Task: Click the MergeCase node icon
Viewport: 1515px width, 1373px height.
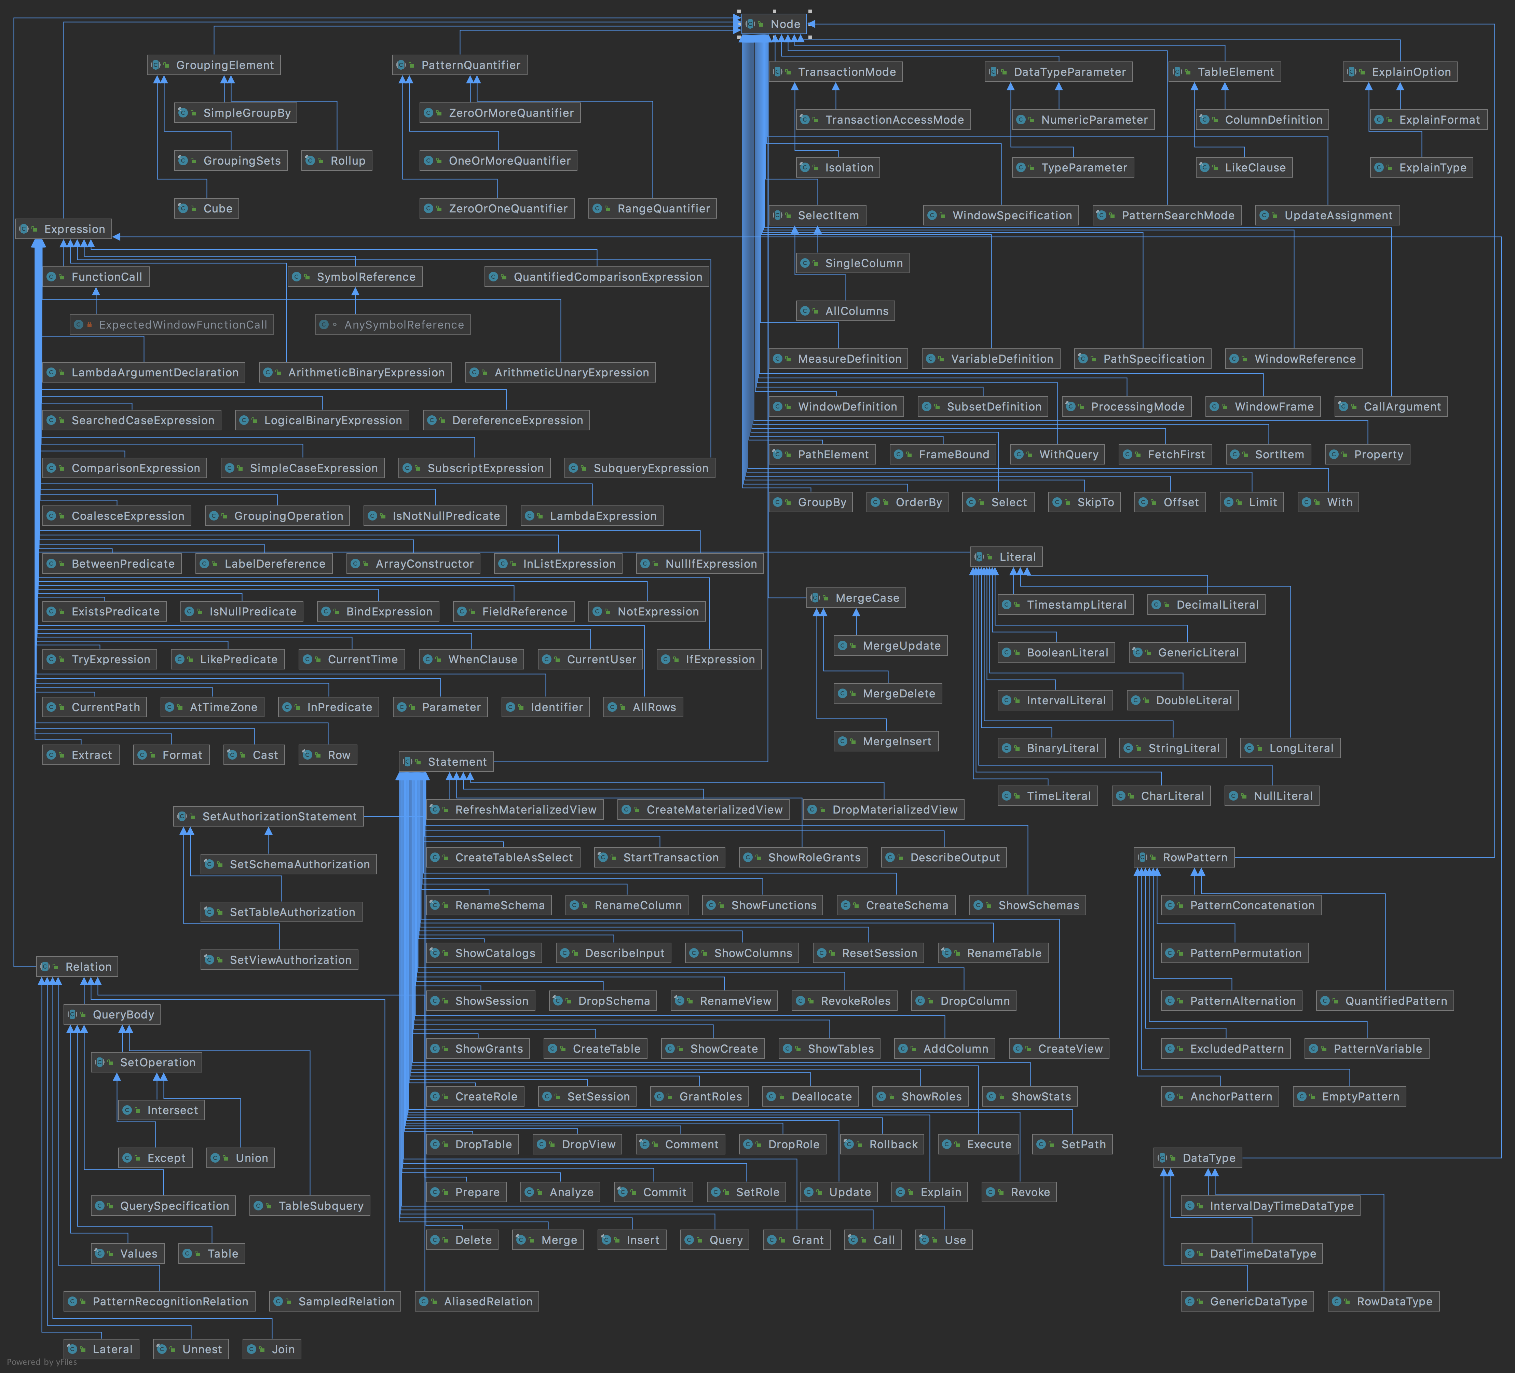Action: click(x=815, y=598)
